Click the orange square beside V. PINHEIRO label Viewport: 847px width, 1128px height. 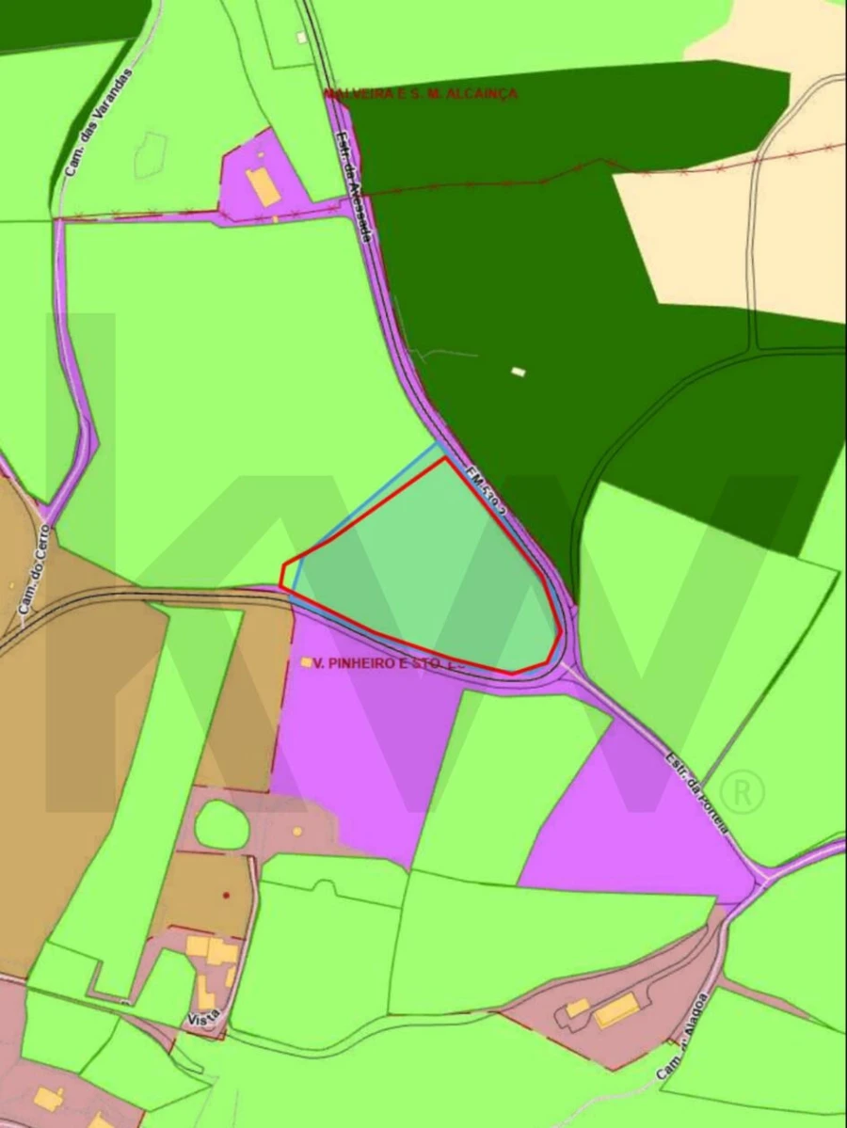point(306,663)
